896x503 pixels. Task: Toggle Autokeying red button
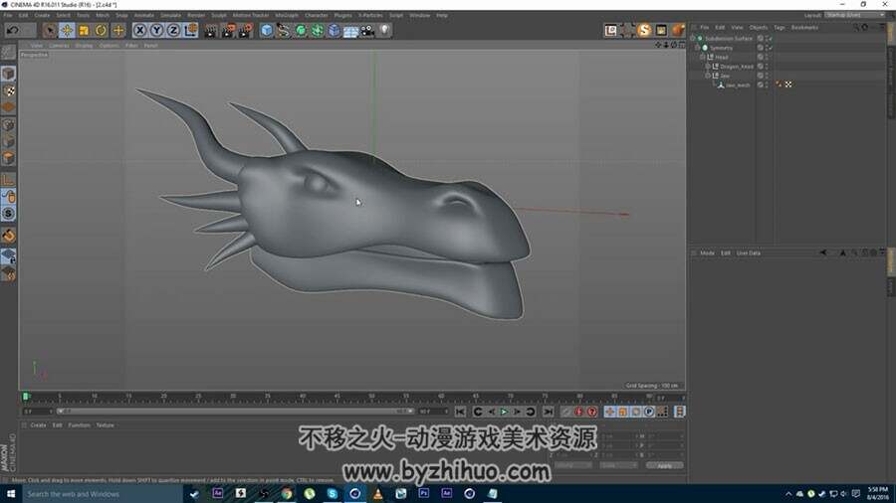point(578,412)
